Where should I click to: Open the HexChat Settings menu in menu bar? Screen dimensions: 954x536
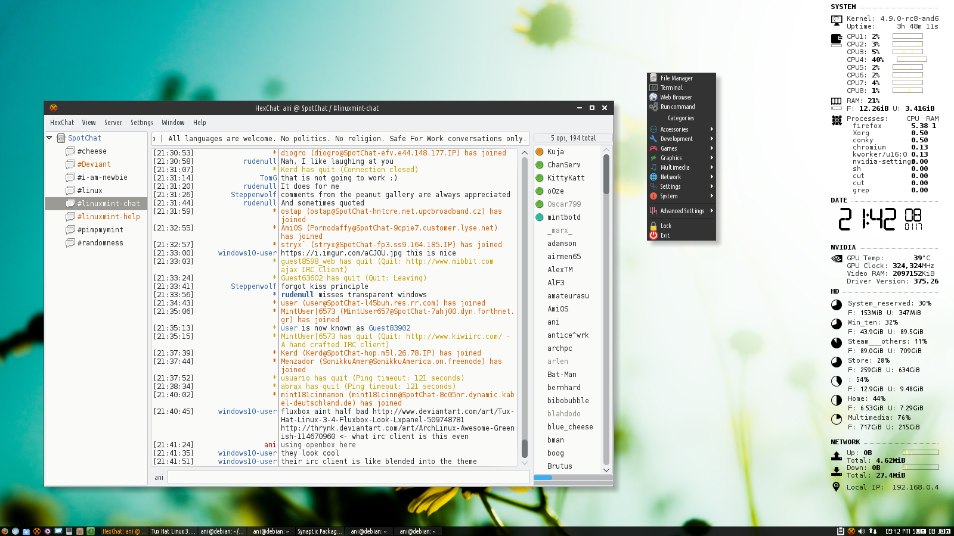(x=142, y=123)
